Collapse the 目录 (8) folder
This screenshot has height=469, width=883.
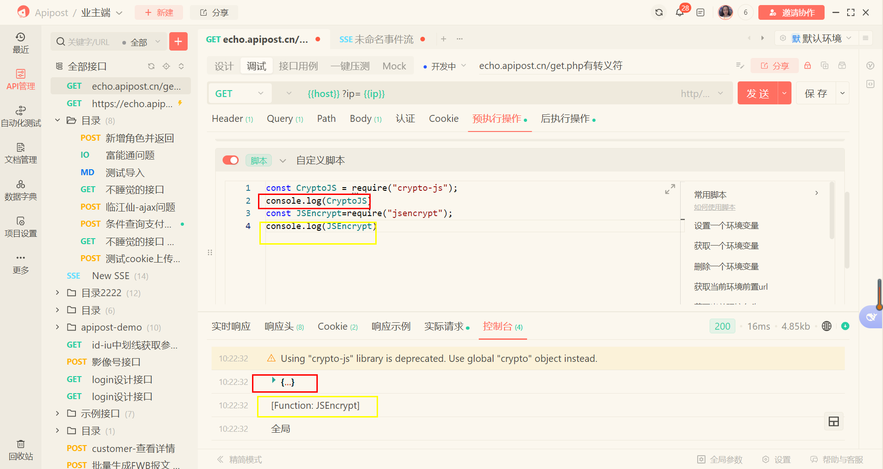(x=57, y=120)
